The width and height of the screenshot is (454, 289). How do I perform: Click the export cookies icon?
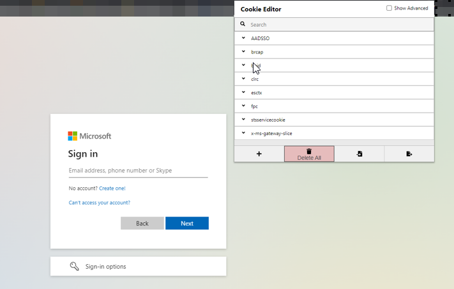[409, 154]
